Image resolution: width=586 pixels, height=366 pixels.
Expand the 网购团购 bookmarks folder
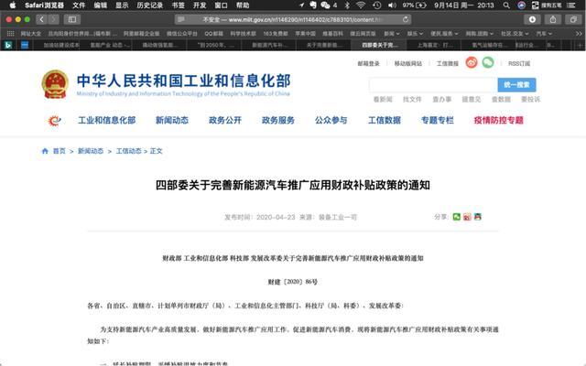479,34
